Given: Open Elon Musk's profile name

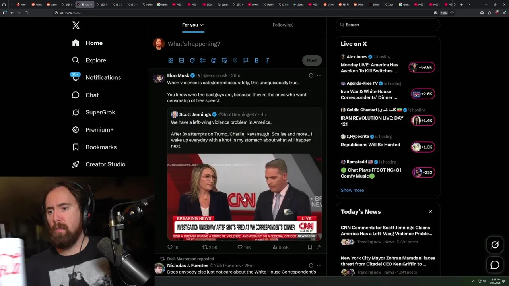Looking at the screenshot, I should click(x=178, y=75).
